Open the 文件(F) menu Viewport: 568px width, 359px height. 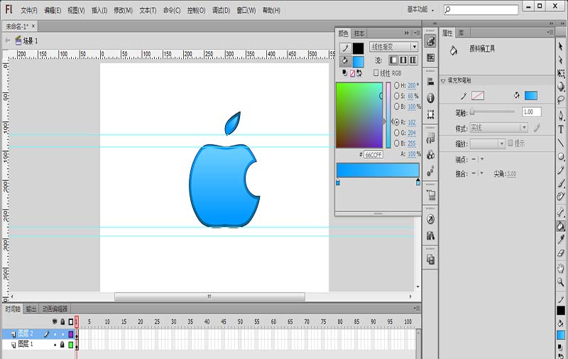29,11
